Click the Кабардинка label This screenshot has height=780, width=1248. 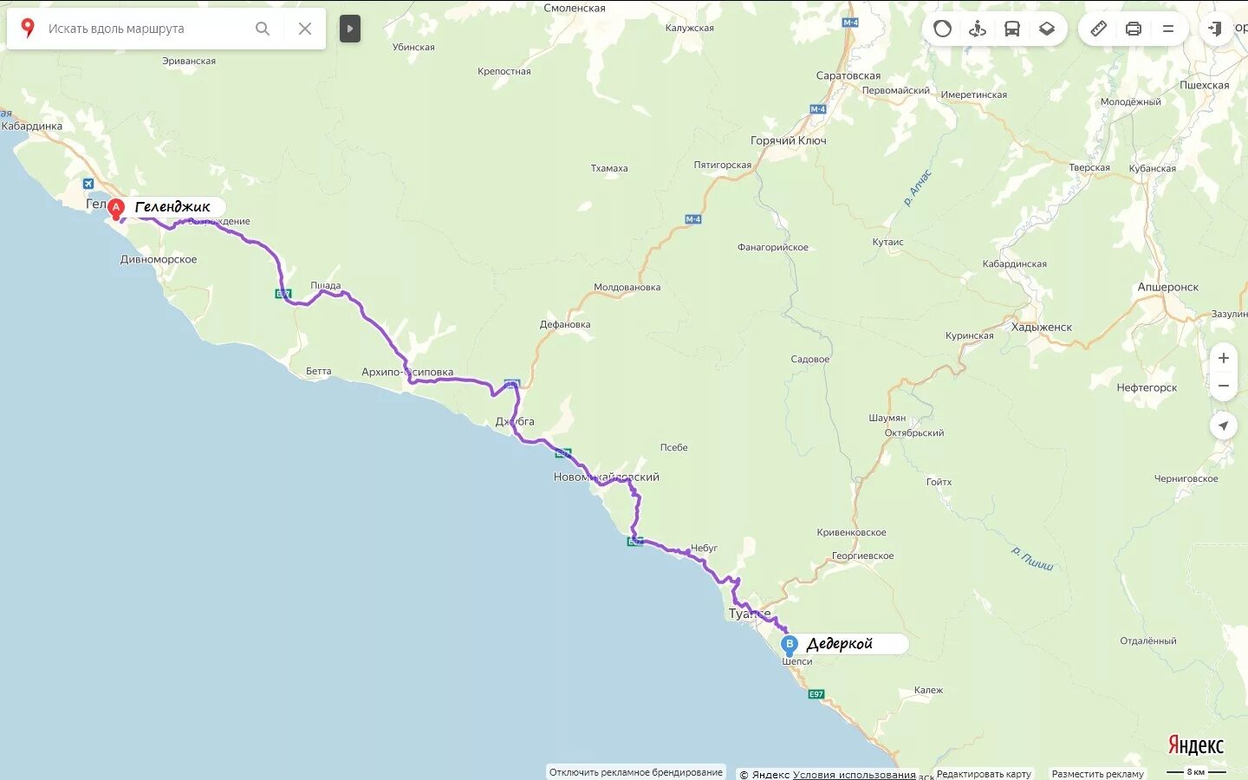32,127
